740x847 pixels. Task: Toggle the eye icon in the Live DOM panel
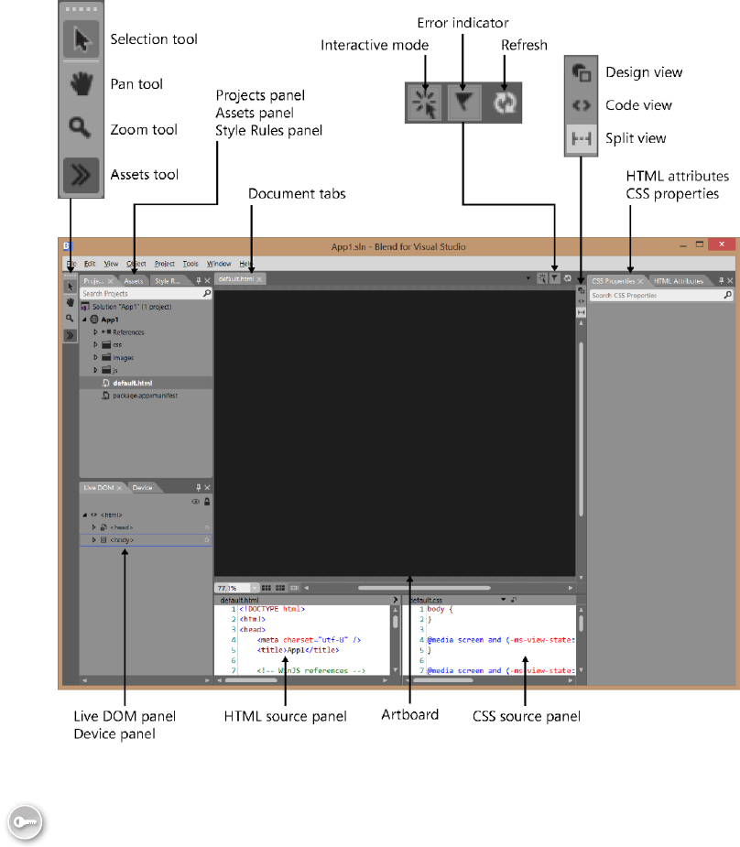(x=196, y=502)
